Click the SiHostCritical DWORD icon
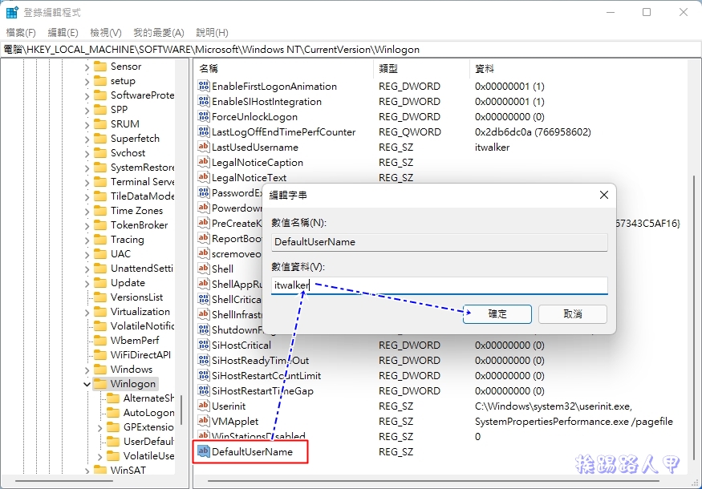702x489 pixels. 203,345
